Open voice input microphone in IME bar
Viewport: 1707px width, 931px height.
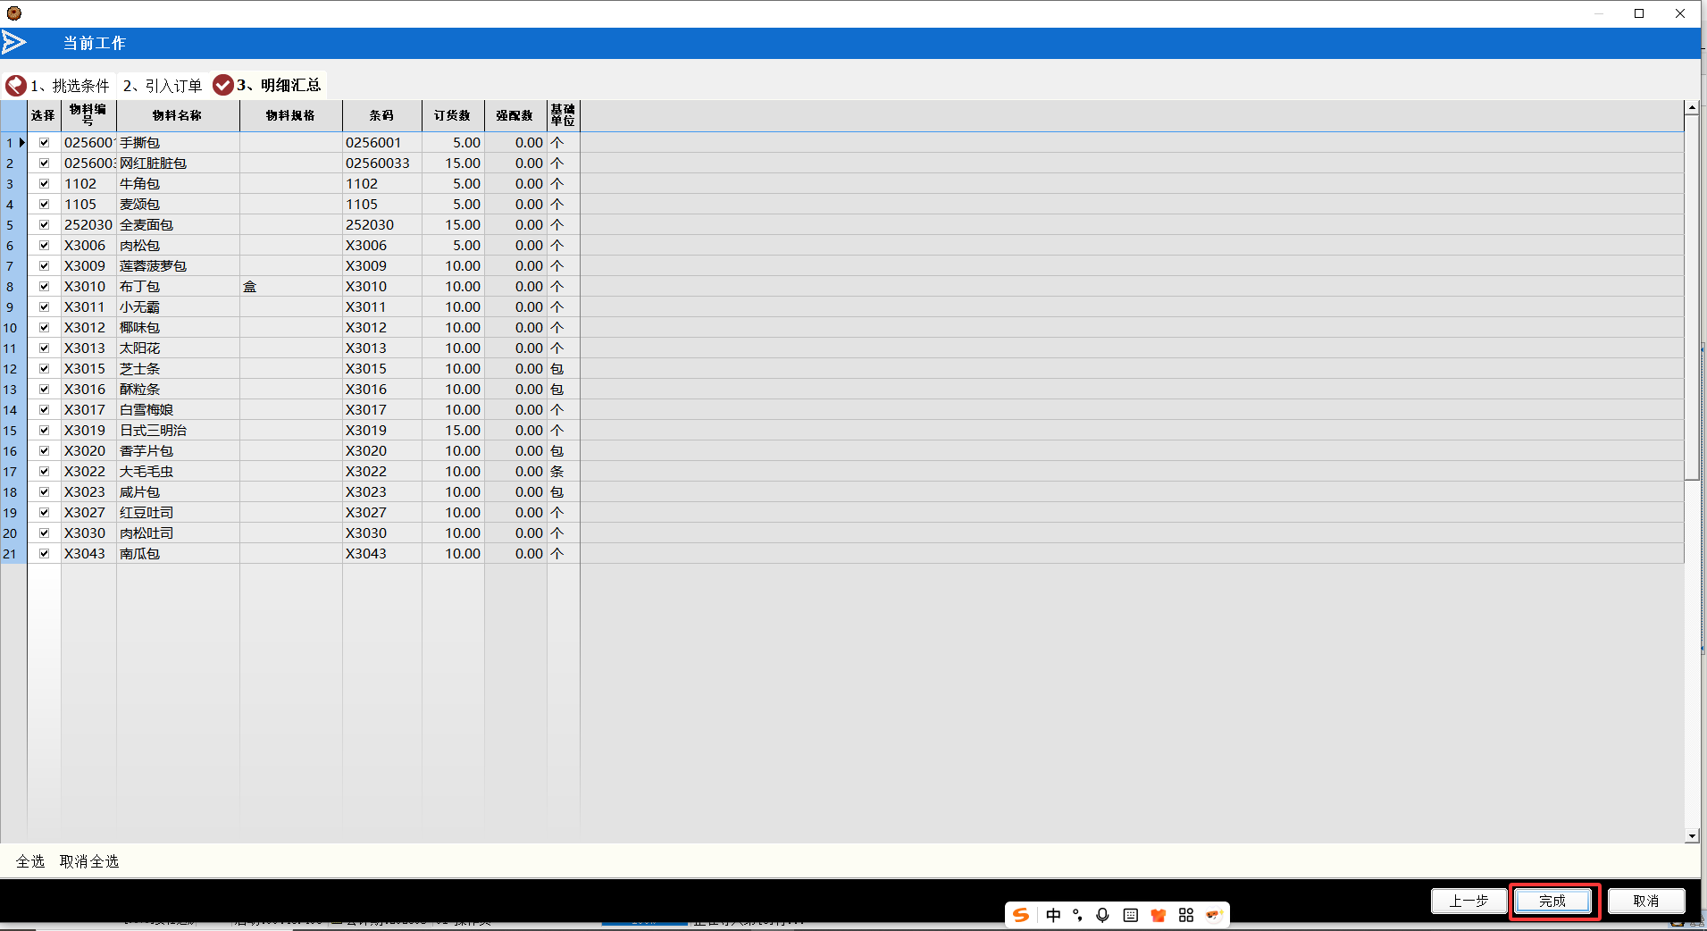coord(1103,915)
